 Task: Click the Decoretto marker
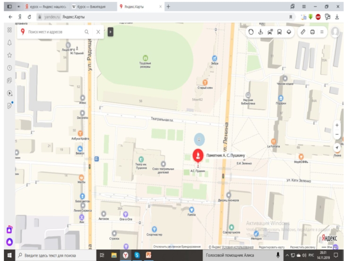(x=82, y=113)
